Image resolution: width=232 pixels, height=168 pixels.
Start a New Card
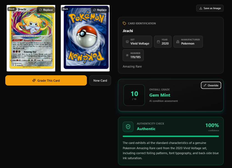(x=100, y=81)
